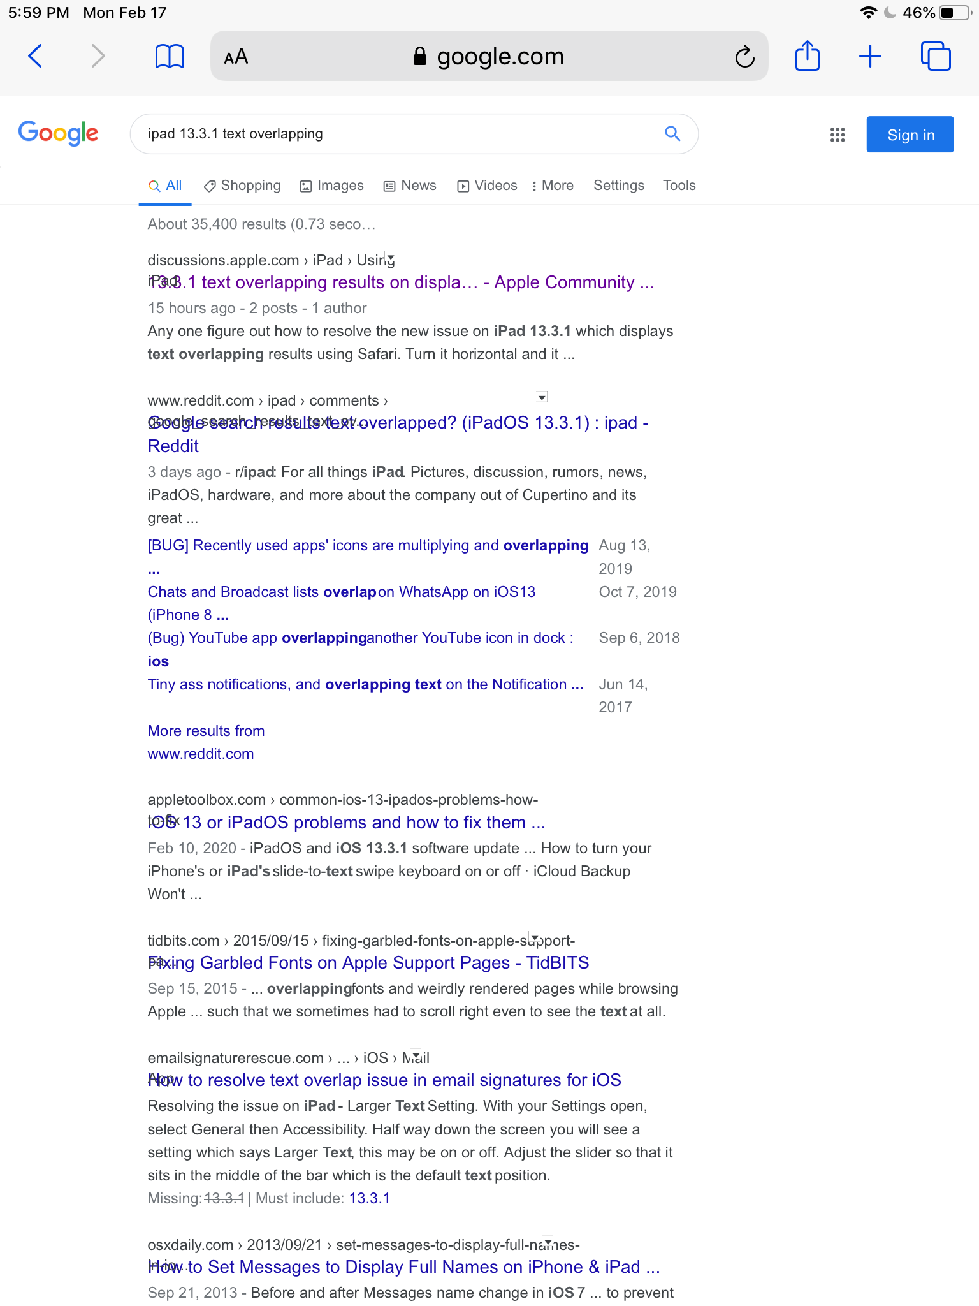The image size is (979, 1306).
Task: Open the Chats and Broadcast lists overlap link
Action: tap(342, 603)
